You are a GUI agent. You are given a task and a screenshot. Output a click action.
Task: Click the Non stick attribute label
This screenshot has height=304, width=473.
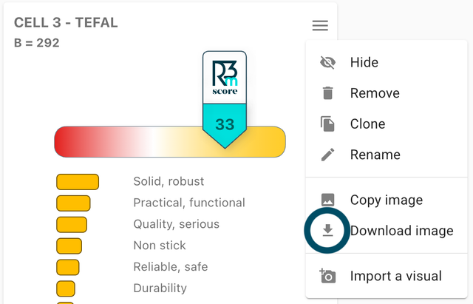[x=160, y=246]
